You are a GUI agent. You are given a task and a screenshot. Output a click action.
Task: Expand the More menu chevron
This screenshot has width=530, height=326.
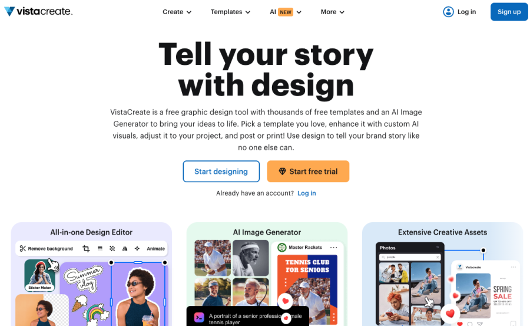click(342, 12)
